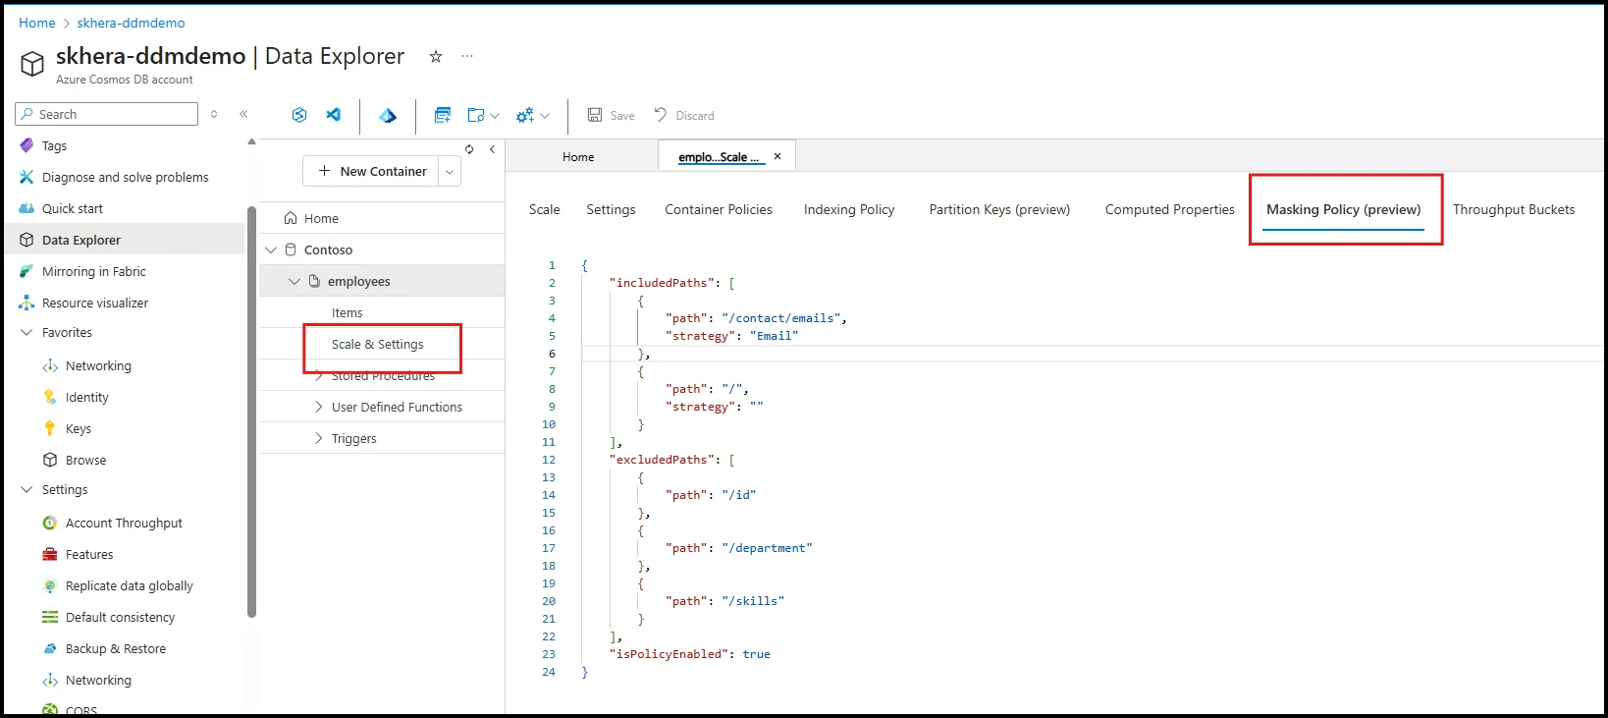
Task: Open the New Container dropdown arrow
Action: tap(450, 171)
